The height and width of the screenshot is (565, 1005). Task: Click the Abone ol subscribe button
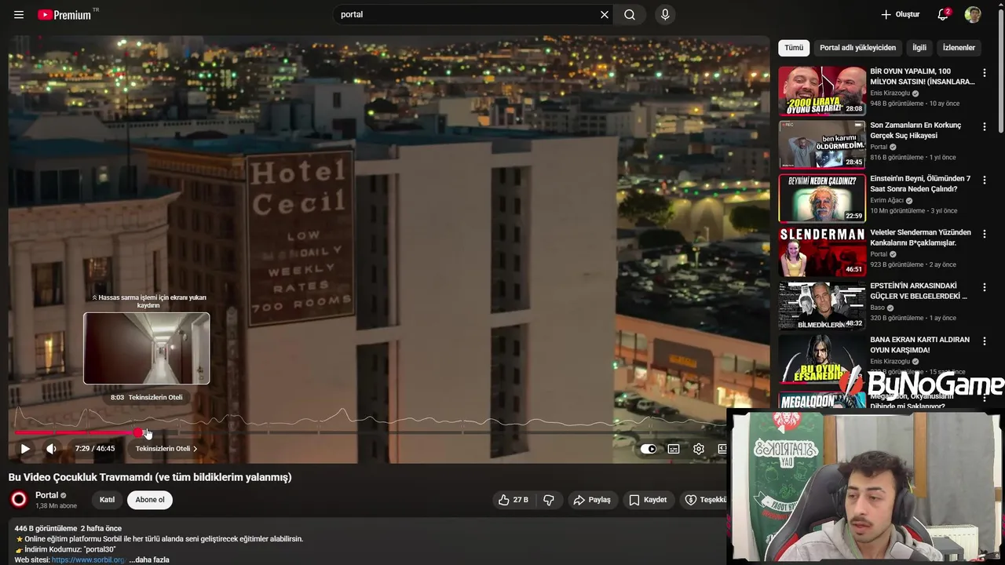coord(150,500)
